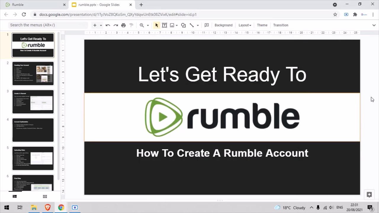
Task: Click the new slide plus button
Action: coord(95,25)
